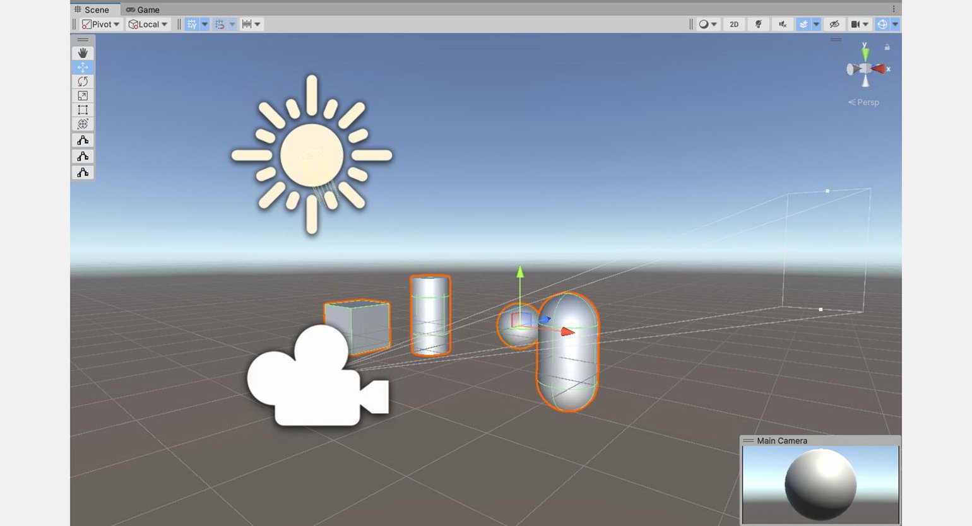
Task: Click the red X-axis cone on gizmo
Action: click(879, 69)
